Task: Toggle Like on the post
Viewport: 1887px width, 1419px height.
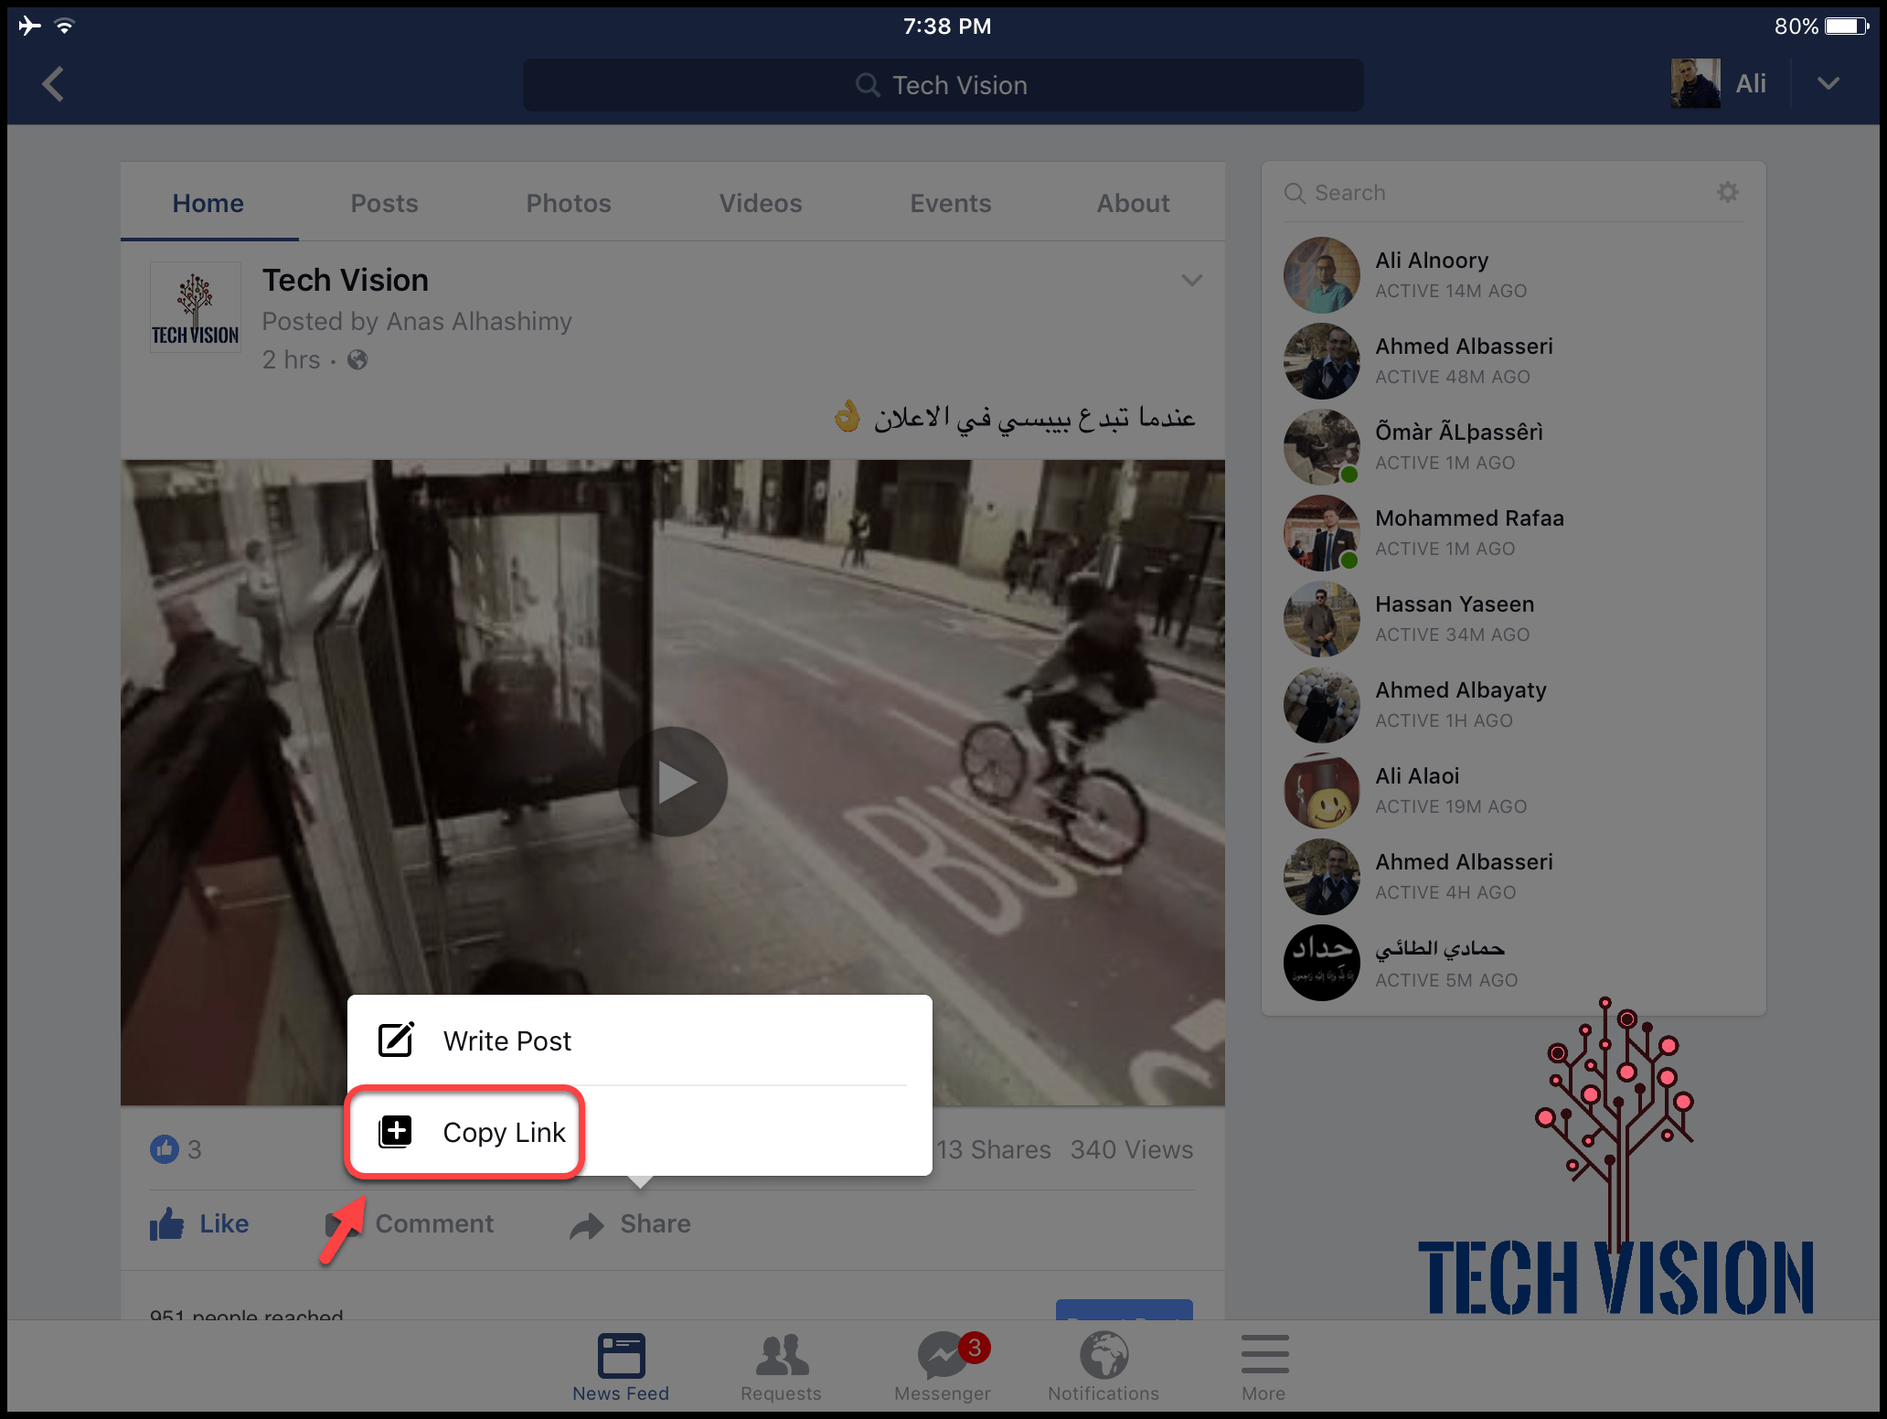Action: click(x=199, y=1223)
